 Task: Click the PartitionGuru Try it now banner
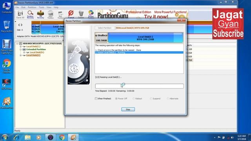point(142,14)
